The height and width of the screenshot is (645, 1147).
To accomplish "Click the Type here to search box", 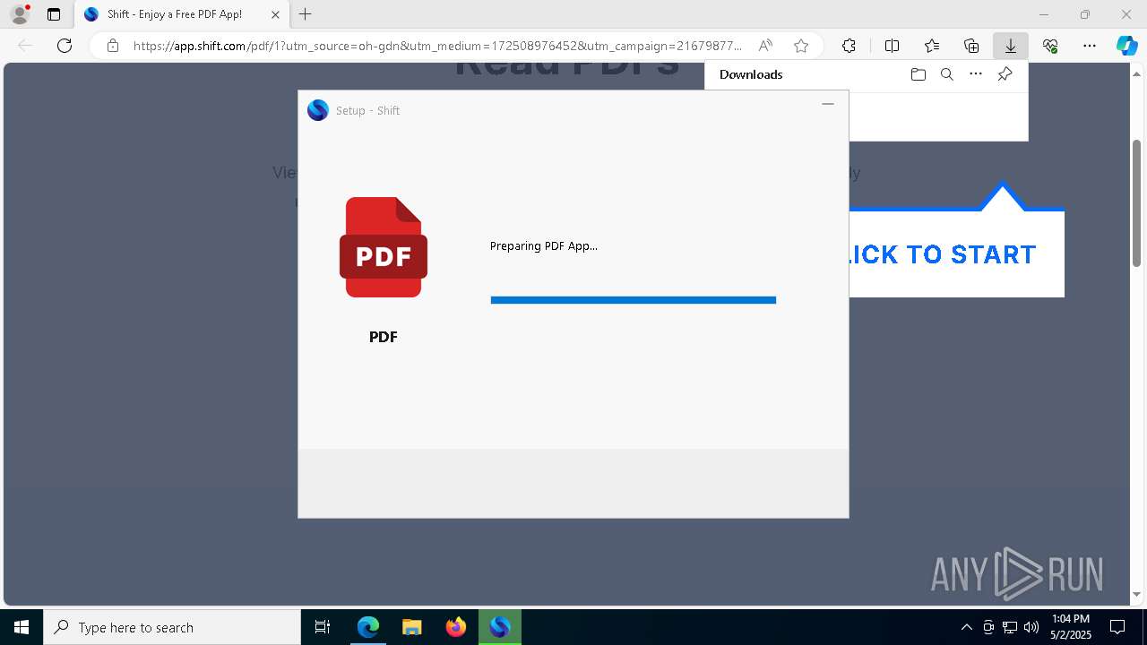I will [x=172, y=627].
